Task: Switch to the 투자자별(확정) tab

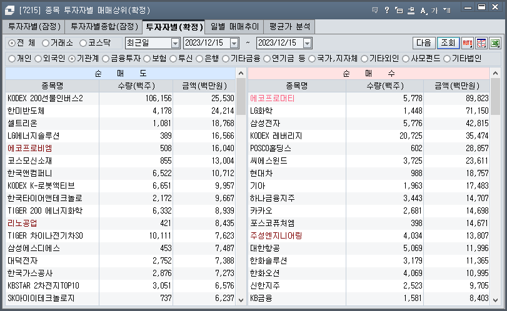Action: (174, 26)
